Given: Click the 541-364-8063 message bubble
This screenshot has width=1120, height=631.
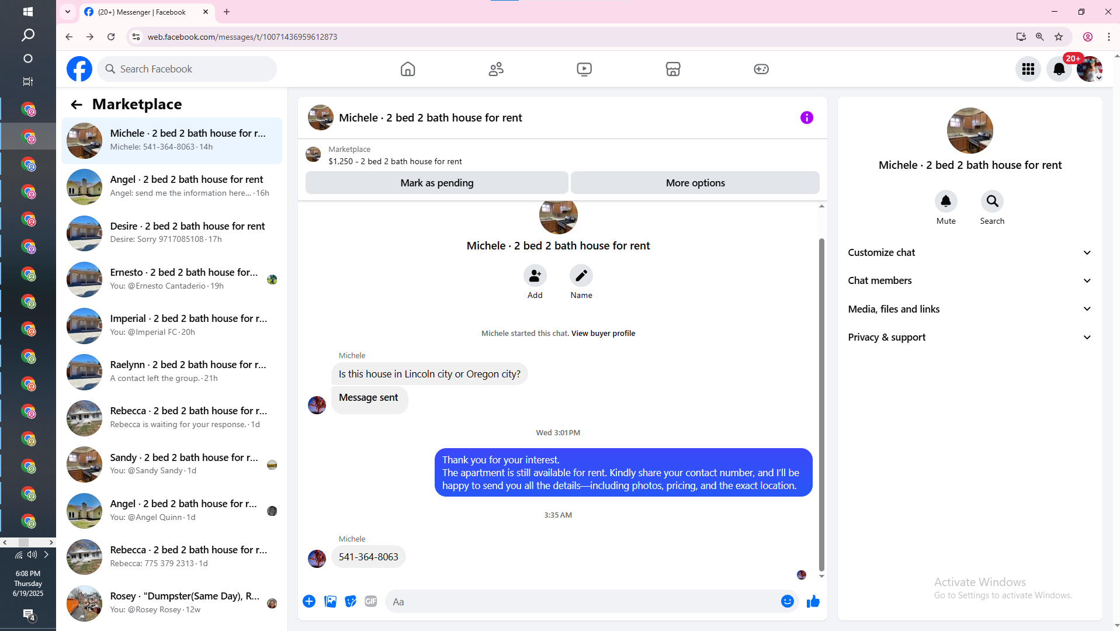Looking at the screenshot, I should click(368, 557).
